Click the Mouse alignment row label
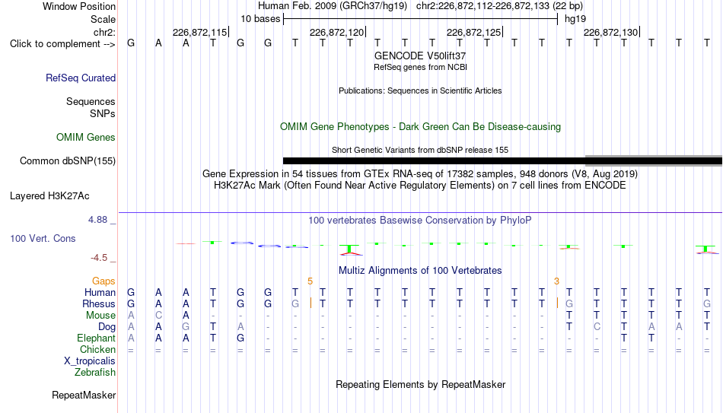 [x=100, y=316]
